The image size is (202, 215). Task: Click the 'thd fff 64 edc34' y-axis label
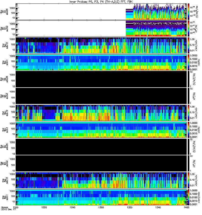click(x=4, y=79)
